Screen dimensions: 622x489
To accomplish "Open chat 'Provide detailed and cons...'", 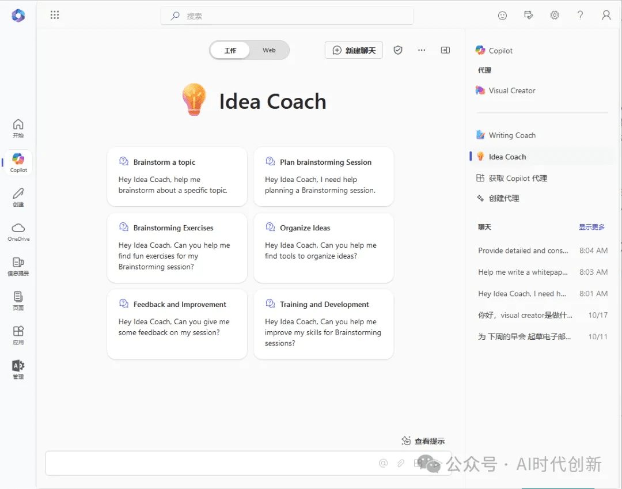I will (x=543, y=251).
